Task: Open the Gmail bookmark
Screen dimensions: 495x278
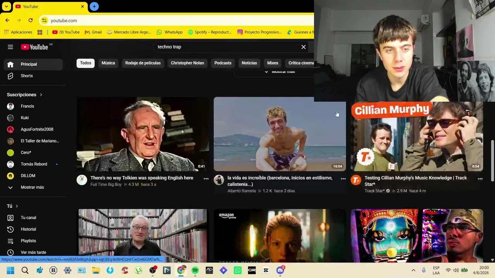Action: click(x=93, y=32)
